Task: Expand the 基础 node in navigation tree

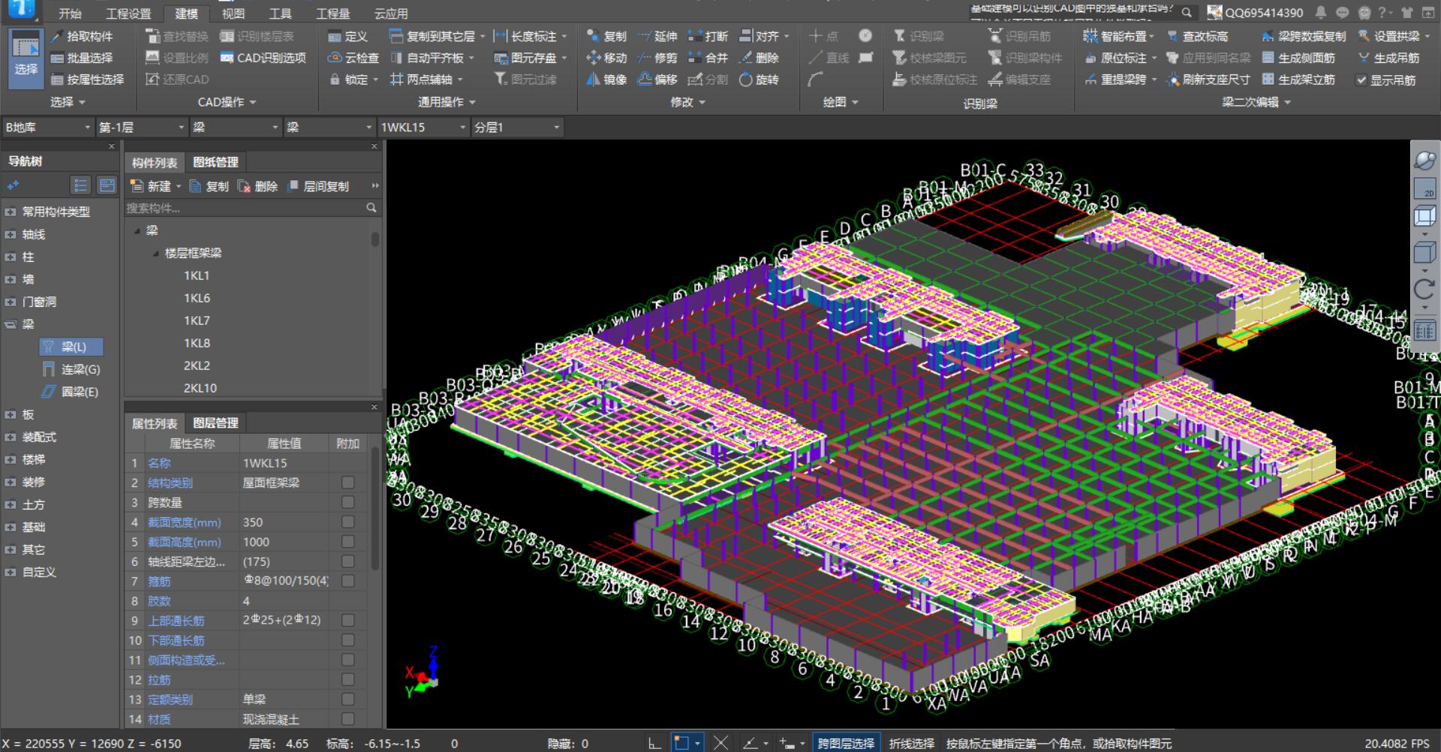Action: 11,527
